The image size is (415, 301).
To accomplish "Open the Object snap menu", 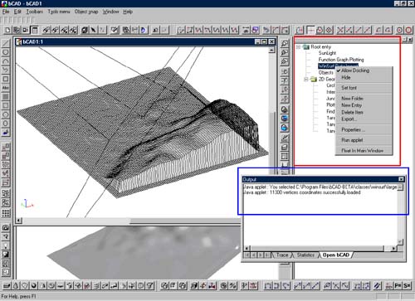I will [86, 12].
